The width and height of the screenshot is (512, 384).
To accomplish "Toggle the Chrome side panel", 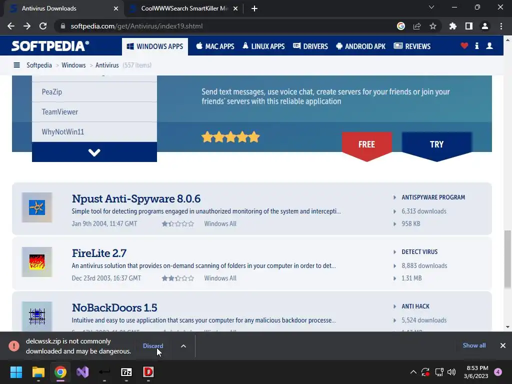I will pyautogui.click(x=469, y=26).
